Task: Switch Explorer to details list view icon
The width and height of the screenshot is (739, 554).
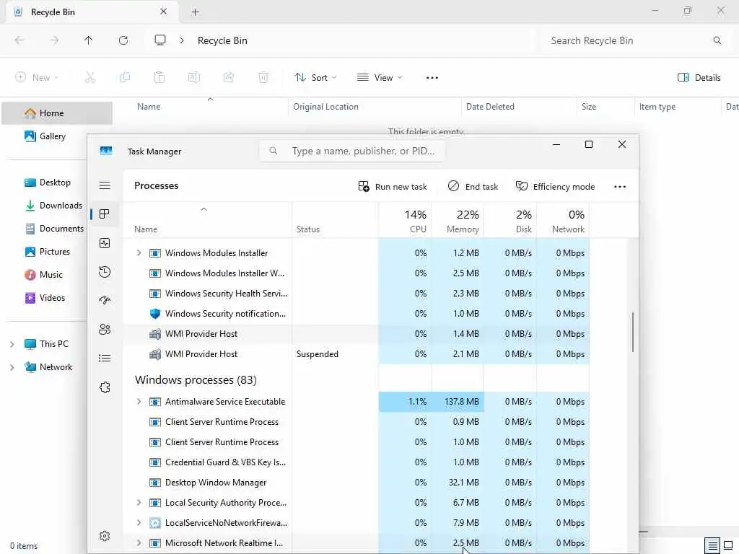Action: (x=712, y=546)
